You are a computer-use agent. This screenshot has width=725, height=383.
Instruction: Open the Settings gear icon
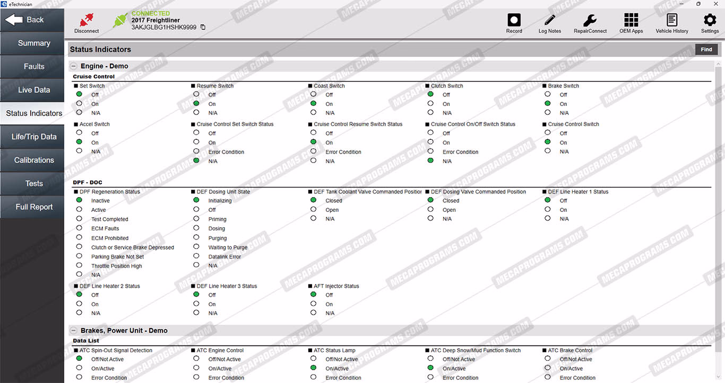coord(710,21)
